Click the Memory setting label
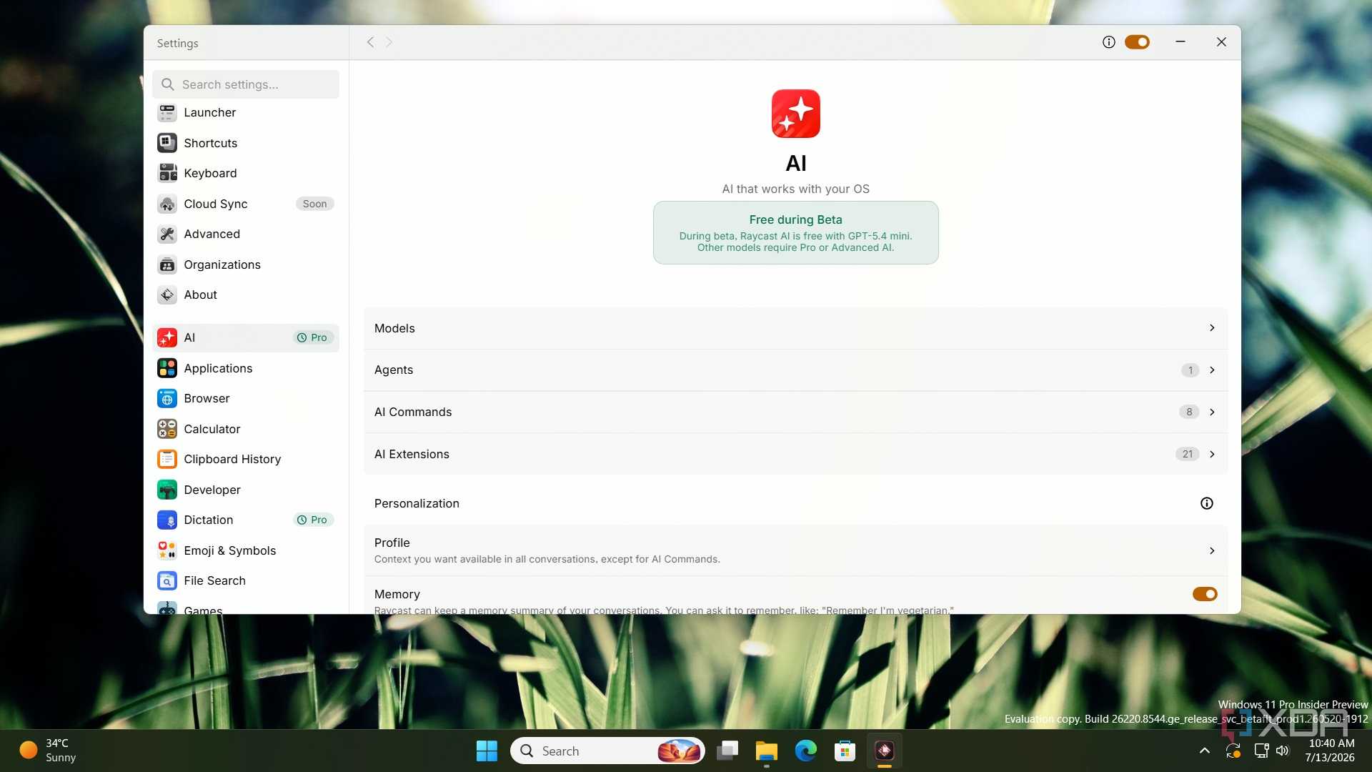 397,594
